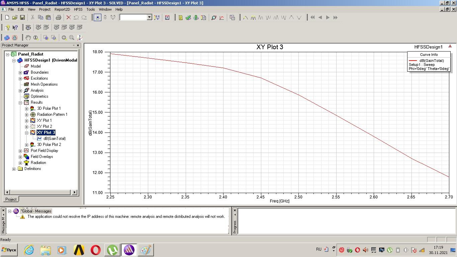This screenshot has width=457, height=257.
Task: Collapse the XY Plot 3 node
Action: [27, 133]
